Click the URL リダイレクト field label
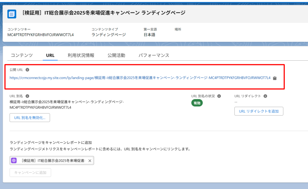The height and width of the screenshot is (189, 308). [248, 96]
